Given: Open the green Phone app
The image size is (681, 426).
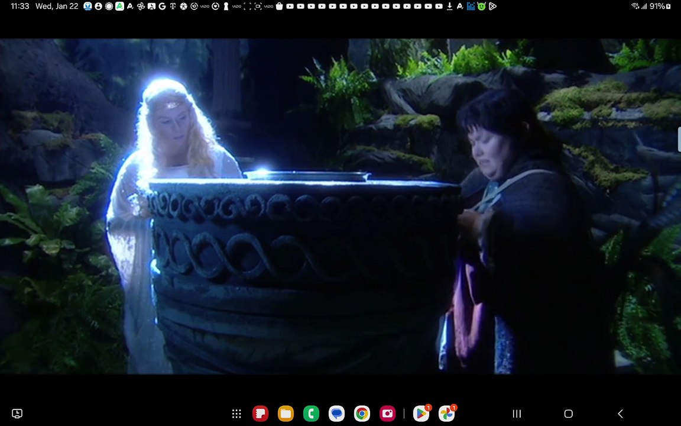Looking at the screenshot, I should point(311,414).
